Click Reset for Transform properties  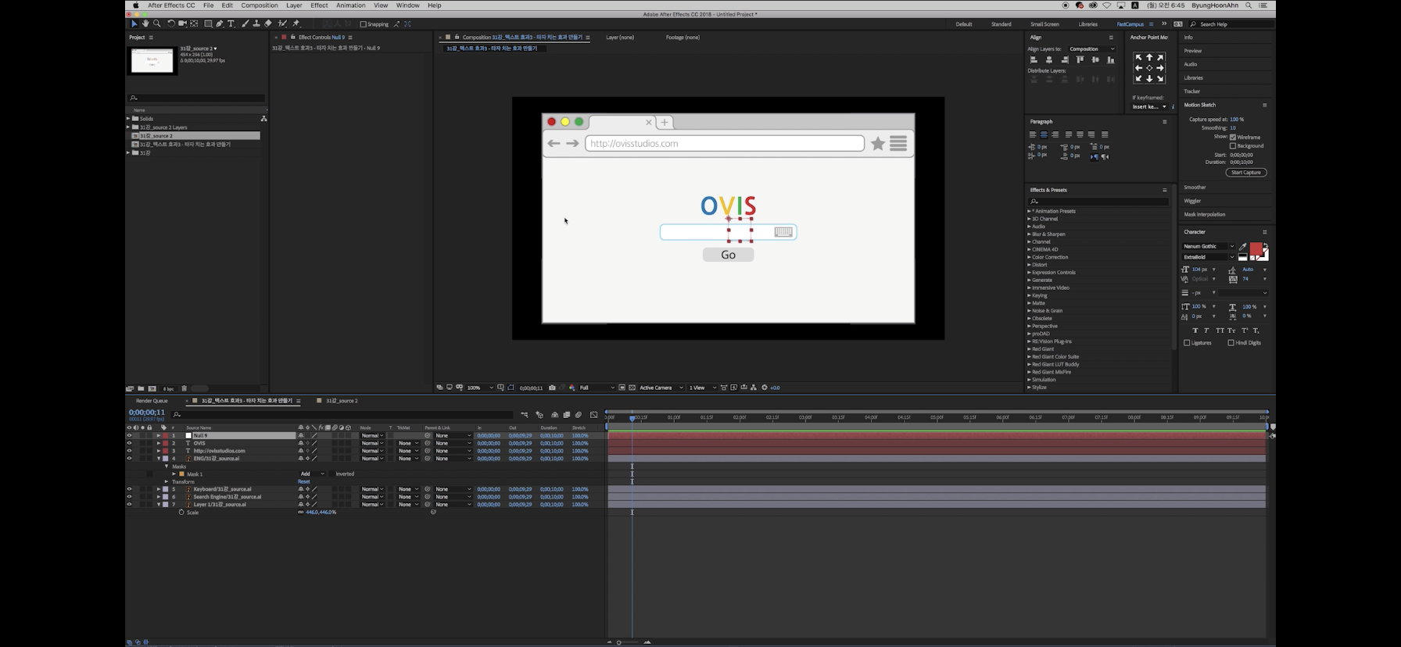(304, 481)
